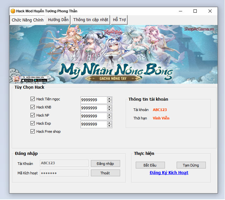Click the Vĩnh Viễn expiry text
Image resolution: width=225 pixels, height=200 pixels.
click(x=161, y=118)
